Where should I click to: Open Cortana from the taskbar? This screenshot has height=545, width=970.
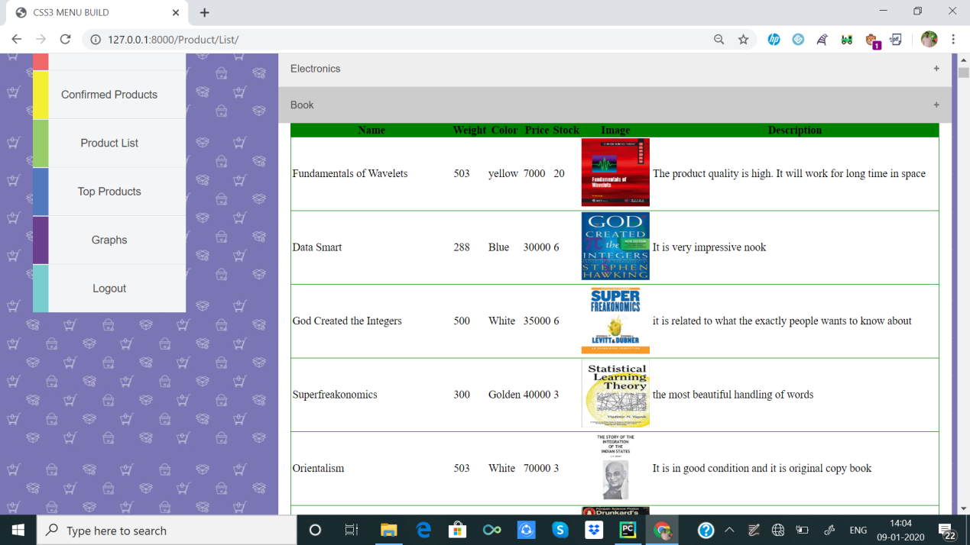(x=315, y=530)
